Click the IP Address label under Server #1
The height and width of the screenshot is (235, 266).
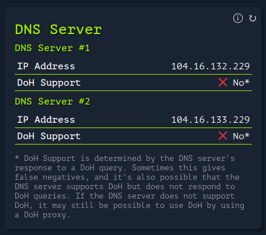(x=46, y=66)
